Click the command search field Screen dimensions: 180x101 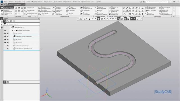coord(157,2)
